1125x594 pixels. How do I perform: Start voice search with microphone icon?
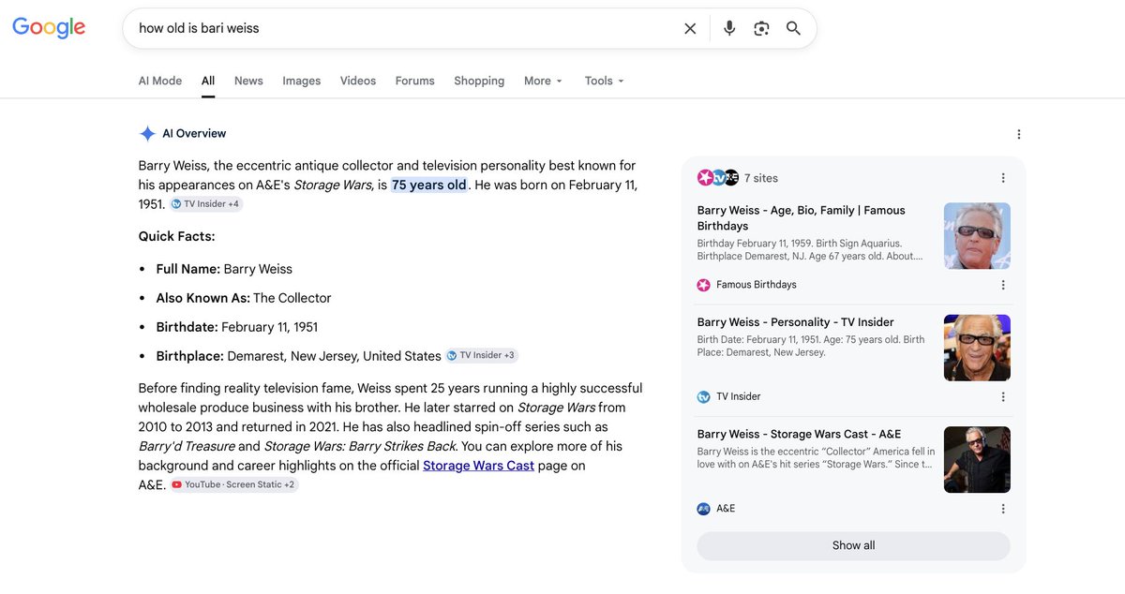[x=729, y=28]
